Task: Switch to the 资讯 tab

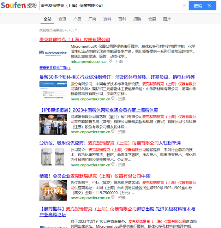Action: 63,19
